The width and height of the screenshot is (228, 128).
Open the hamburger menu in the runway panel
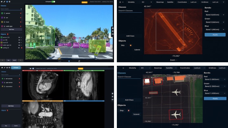point(121,2)
